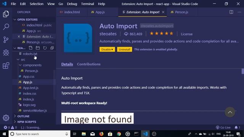Image resolution: width=244 pixels, height=137 pixels.
Task: Open the editor More Actions menu
Action: (239, 12)
